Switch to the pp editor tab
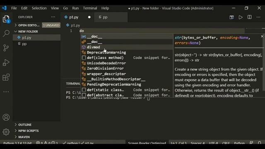This screenshot has width=265, height=149. tap(111, 17)
